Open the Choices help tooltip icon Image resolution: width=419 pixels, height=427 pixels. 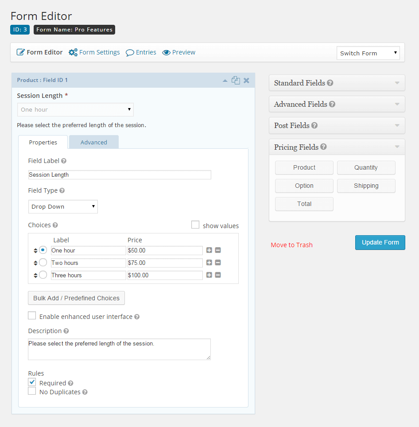(55, 225)
